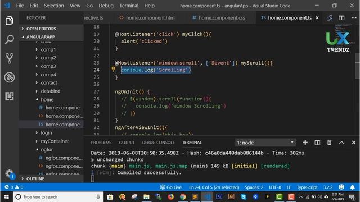Switch to the PROBLEMS panel tab
Viewport: 360px width, 202px height.
101,143
